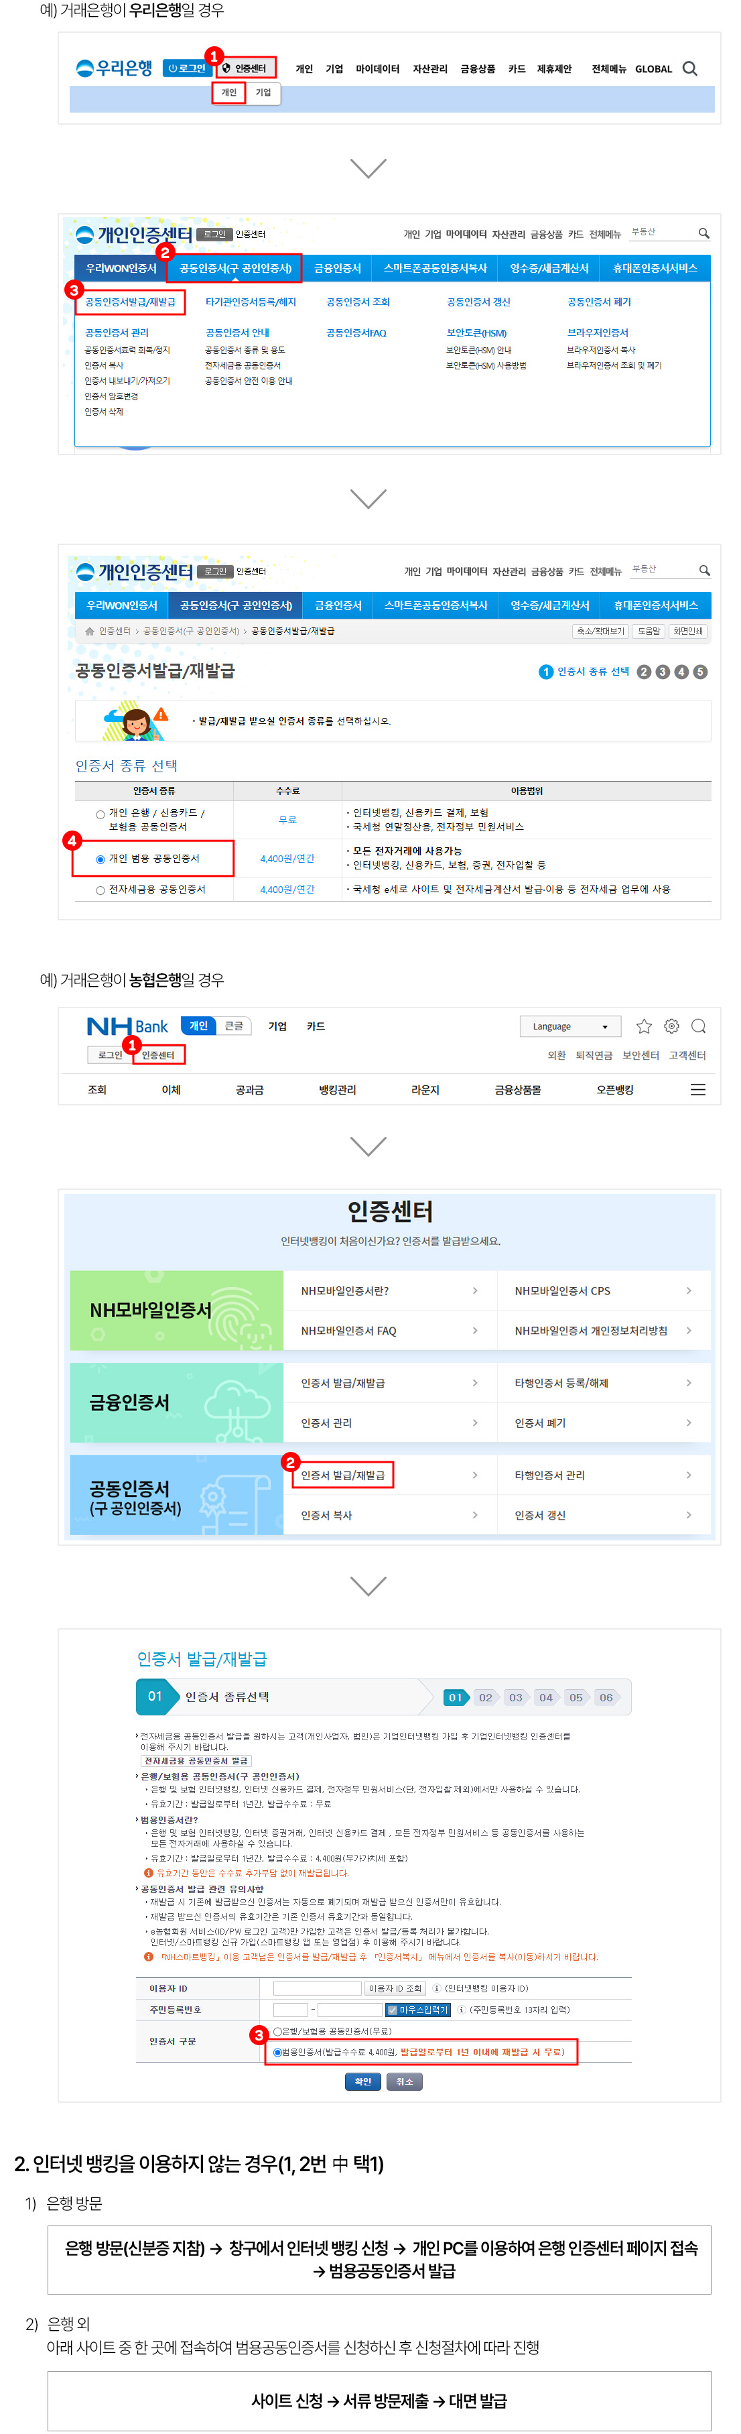
Task: Click the 브라우저인증서 link
Action: (598, 334)
